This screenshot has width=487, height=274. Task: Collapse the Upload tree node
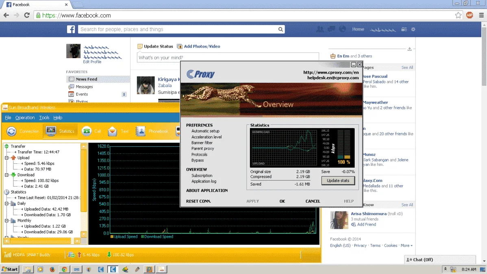click(x=7, y=158)
